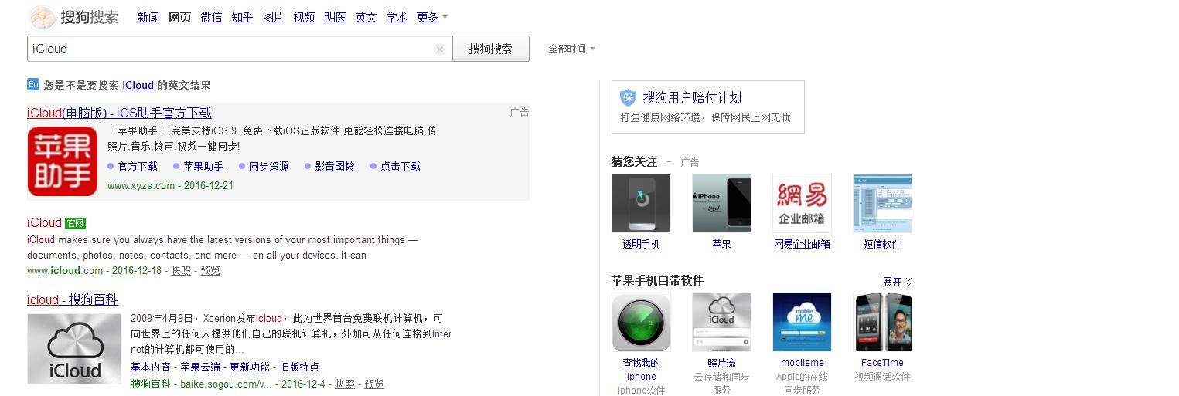Click the 官方下载 sublink in ad
This screenshot has height=396, width=1179.
coord(138,166)
